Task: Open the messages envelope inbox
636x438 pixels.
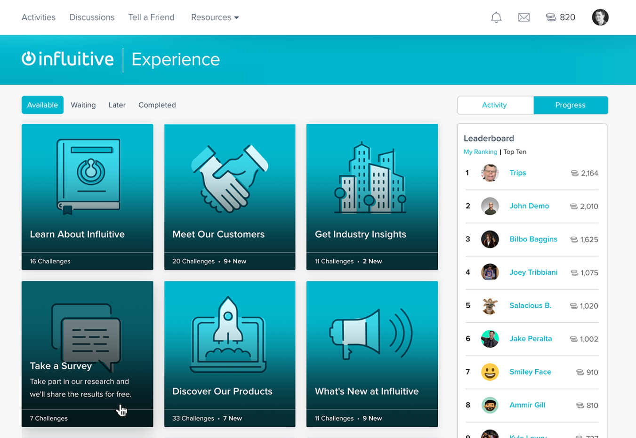Action: 523,17
